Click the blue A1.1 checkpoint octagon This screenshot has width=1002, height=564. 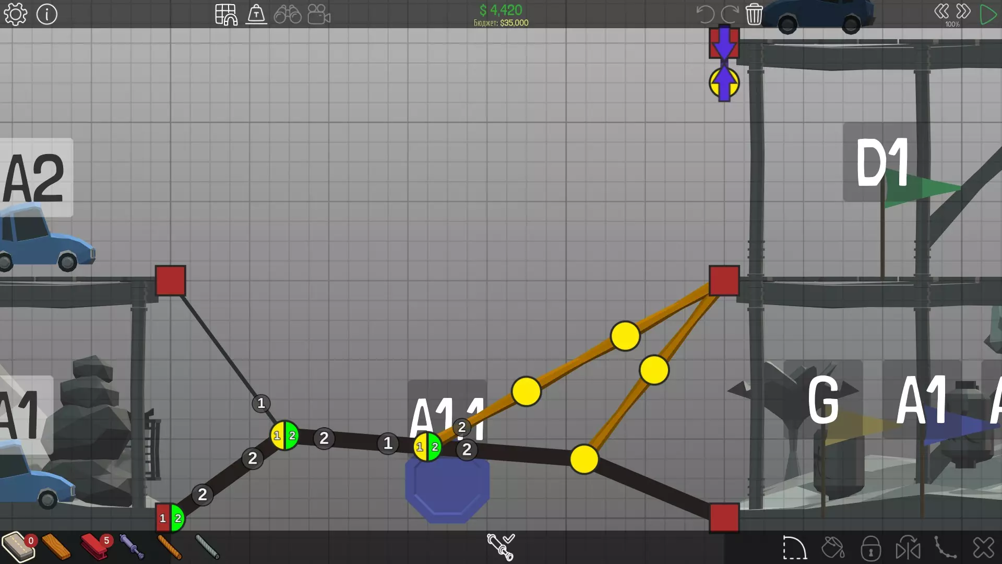tap(447, 491)
